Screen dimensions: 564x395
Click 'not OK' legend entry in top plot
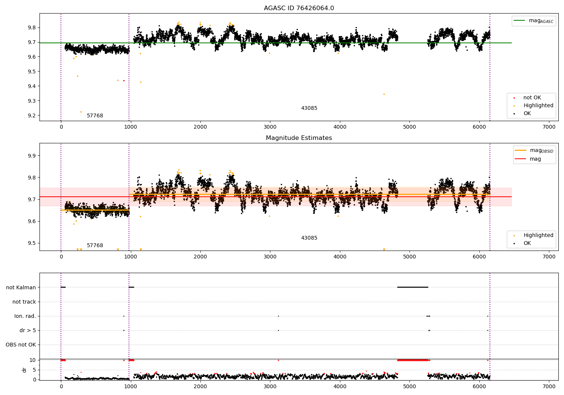(532, 98)
